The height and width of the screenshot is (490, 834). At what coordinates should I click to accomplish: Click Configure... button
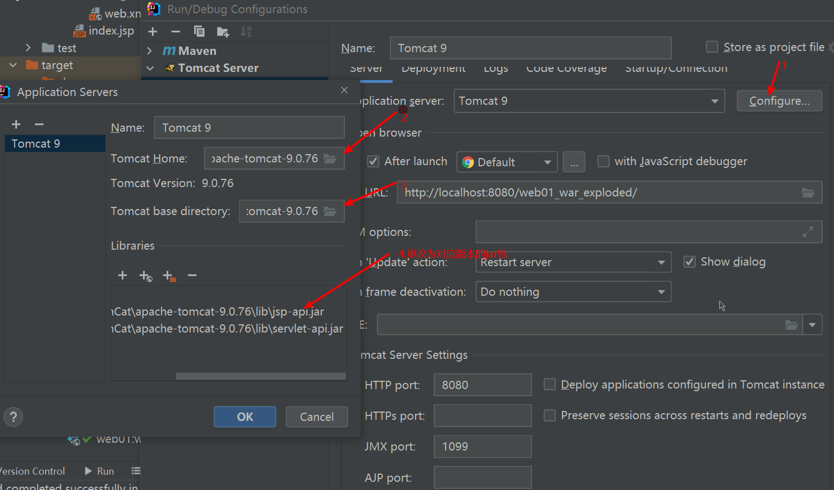point(779,101)
